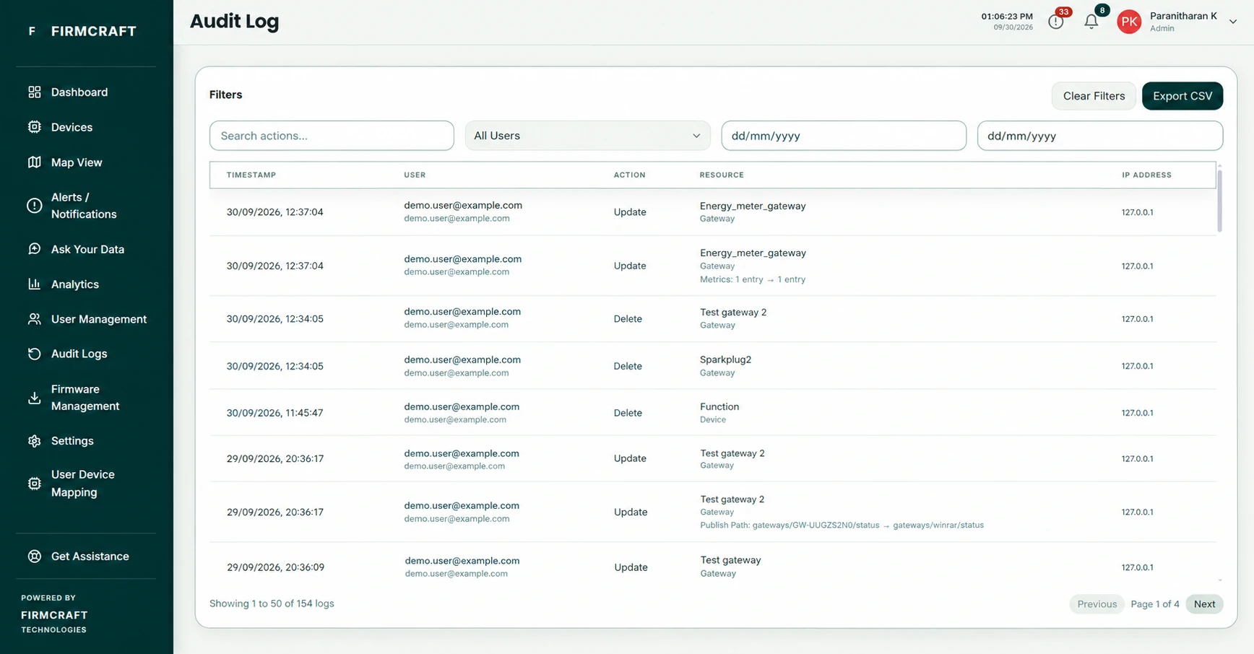The height and width of the screenshot is (654, 1254).
Task: Open Dashboard menu item label
Action: click(x=79, y=92)
